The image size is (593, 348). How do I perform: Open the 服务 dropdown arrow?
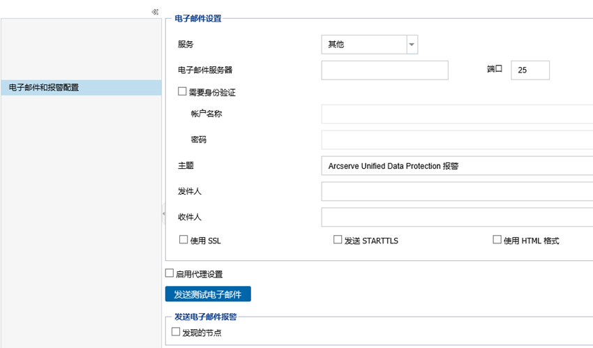(412, 45)
